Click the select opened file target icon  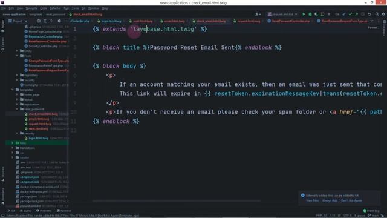[39, 21]
